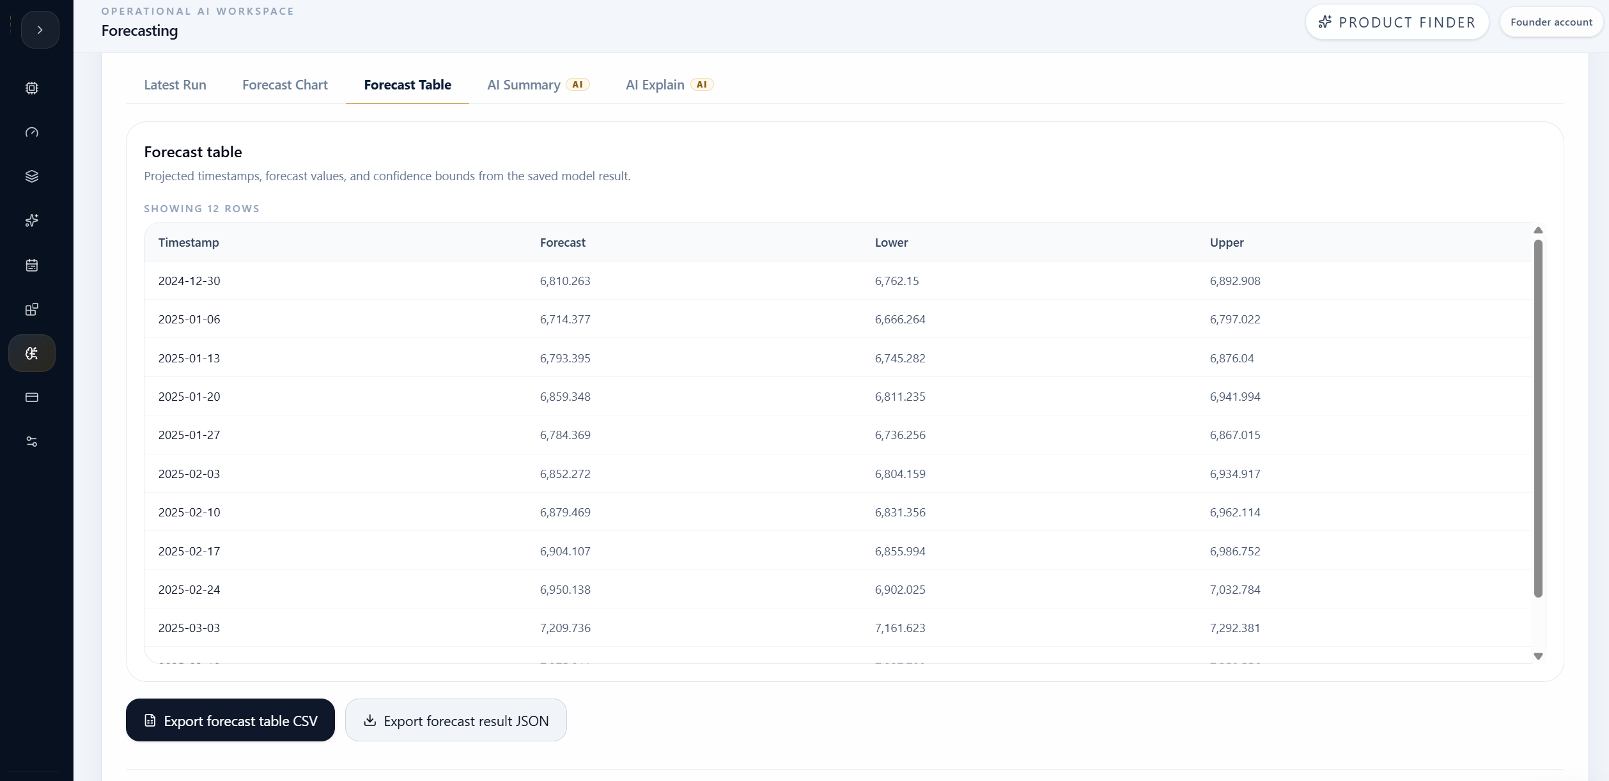Image resolution: width=1609 pixels, height=781 pixels.
Task: Open the gauge dashboard icon in sidebar
Action: tap(32, 132)
